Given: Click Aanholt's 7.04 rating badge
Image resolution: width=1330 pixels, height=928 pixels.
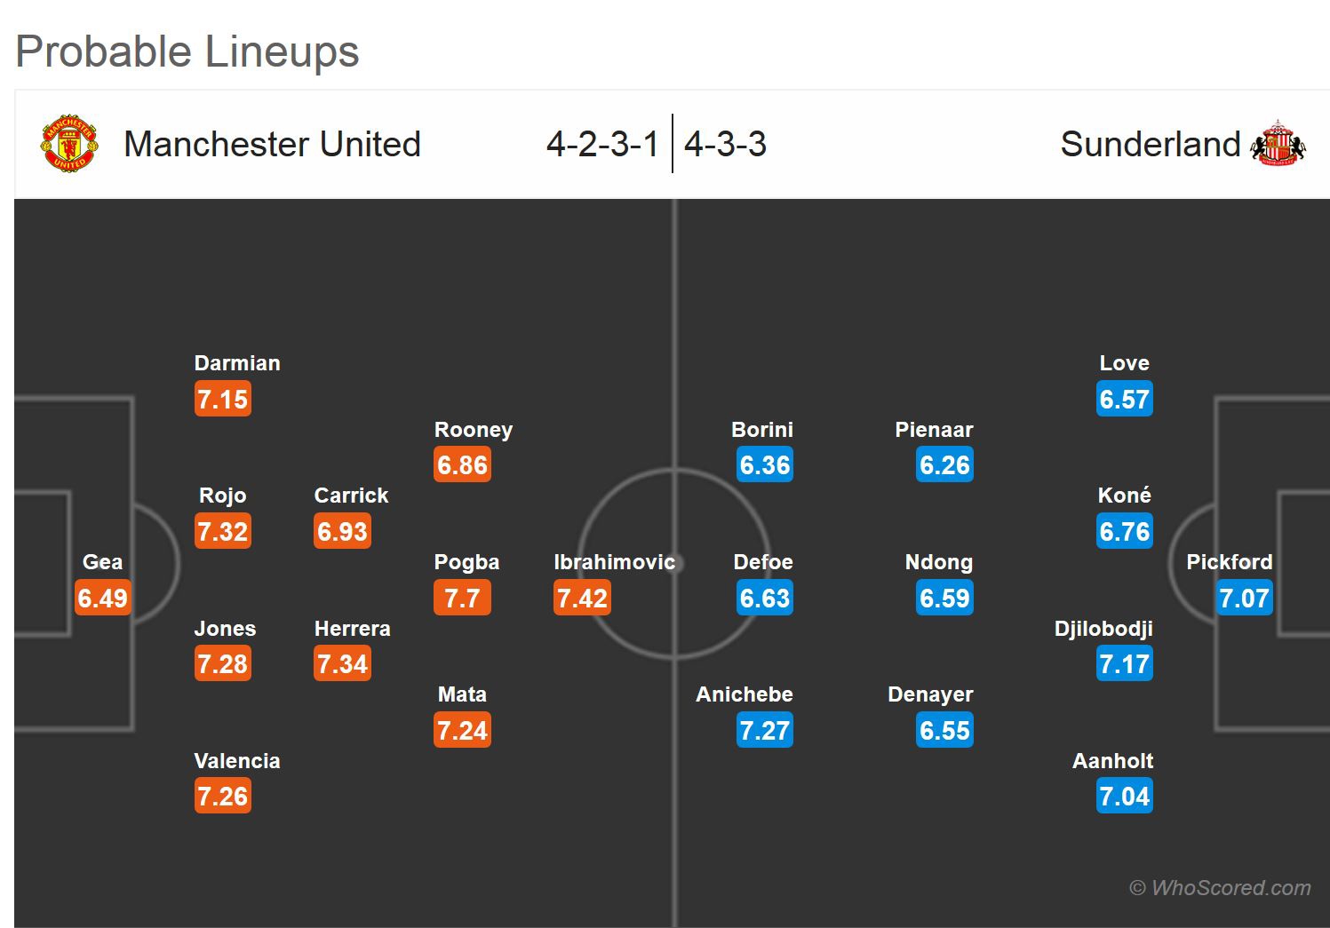Looking at the screenshot, I should [1124, 797].
